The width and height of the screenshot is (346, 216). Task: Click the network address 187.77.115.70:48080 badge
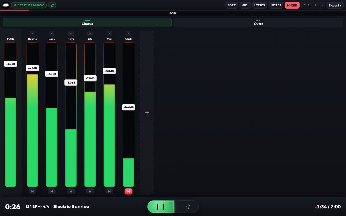(29, 5)
